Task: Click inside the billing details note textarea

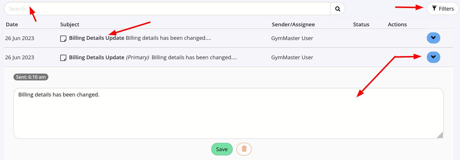Action: pyautogui.click(x=228, y=113)
